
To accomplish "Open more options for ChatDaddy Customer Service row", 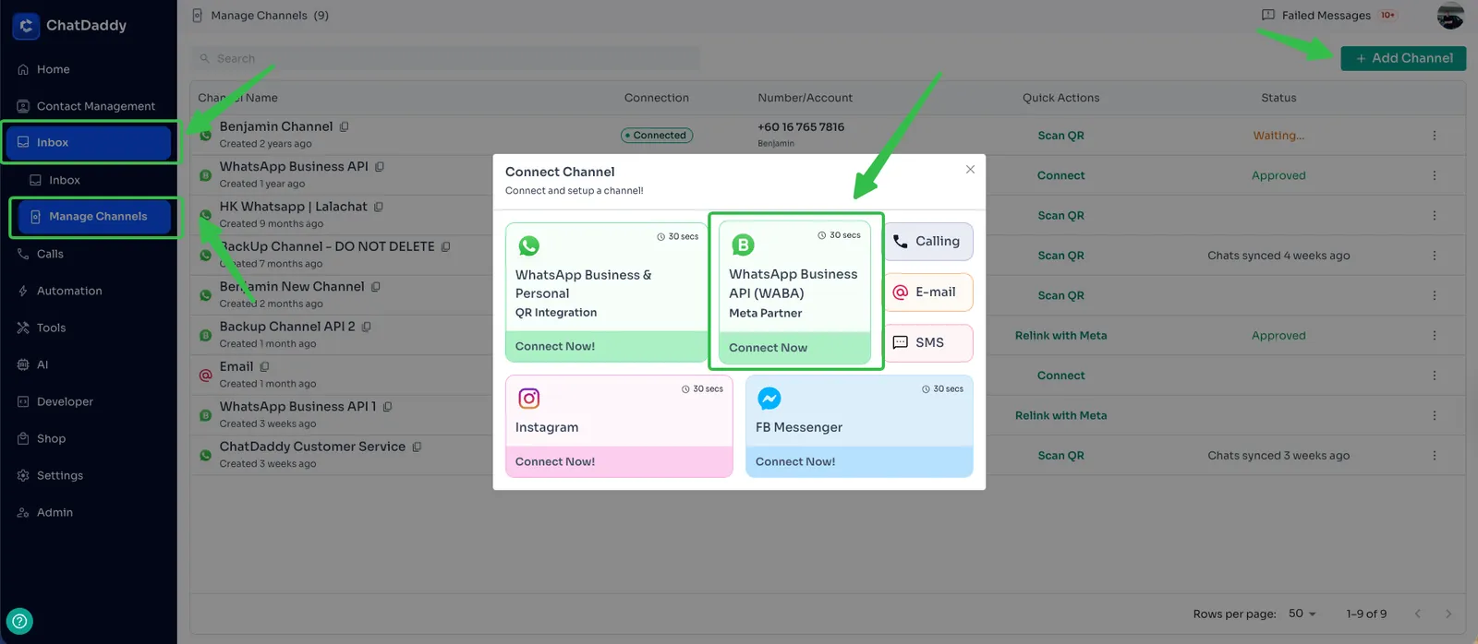I will click(x=1434, y=456).
